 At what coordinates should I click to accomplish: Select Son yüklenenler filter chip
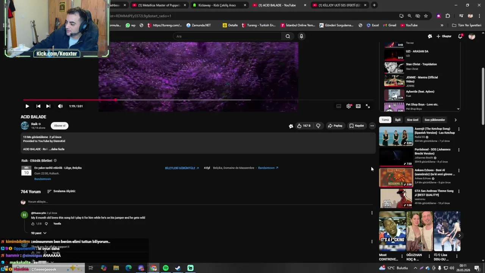[435, 120]
